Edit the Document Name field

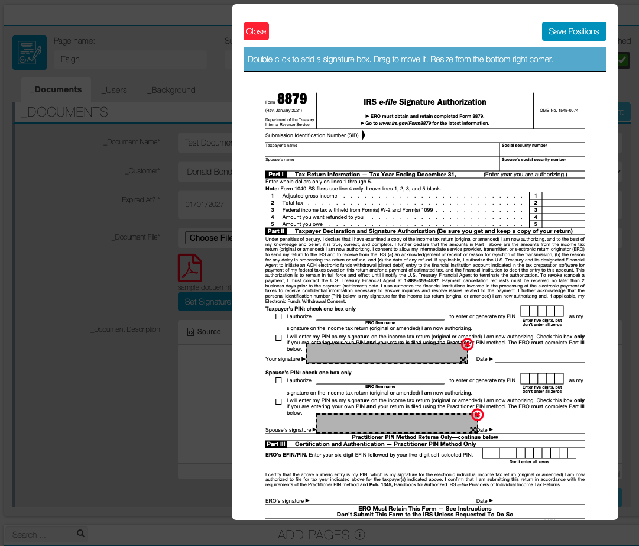[205, 143]
